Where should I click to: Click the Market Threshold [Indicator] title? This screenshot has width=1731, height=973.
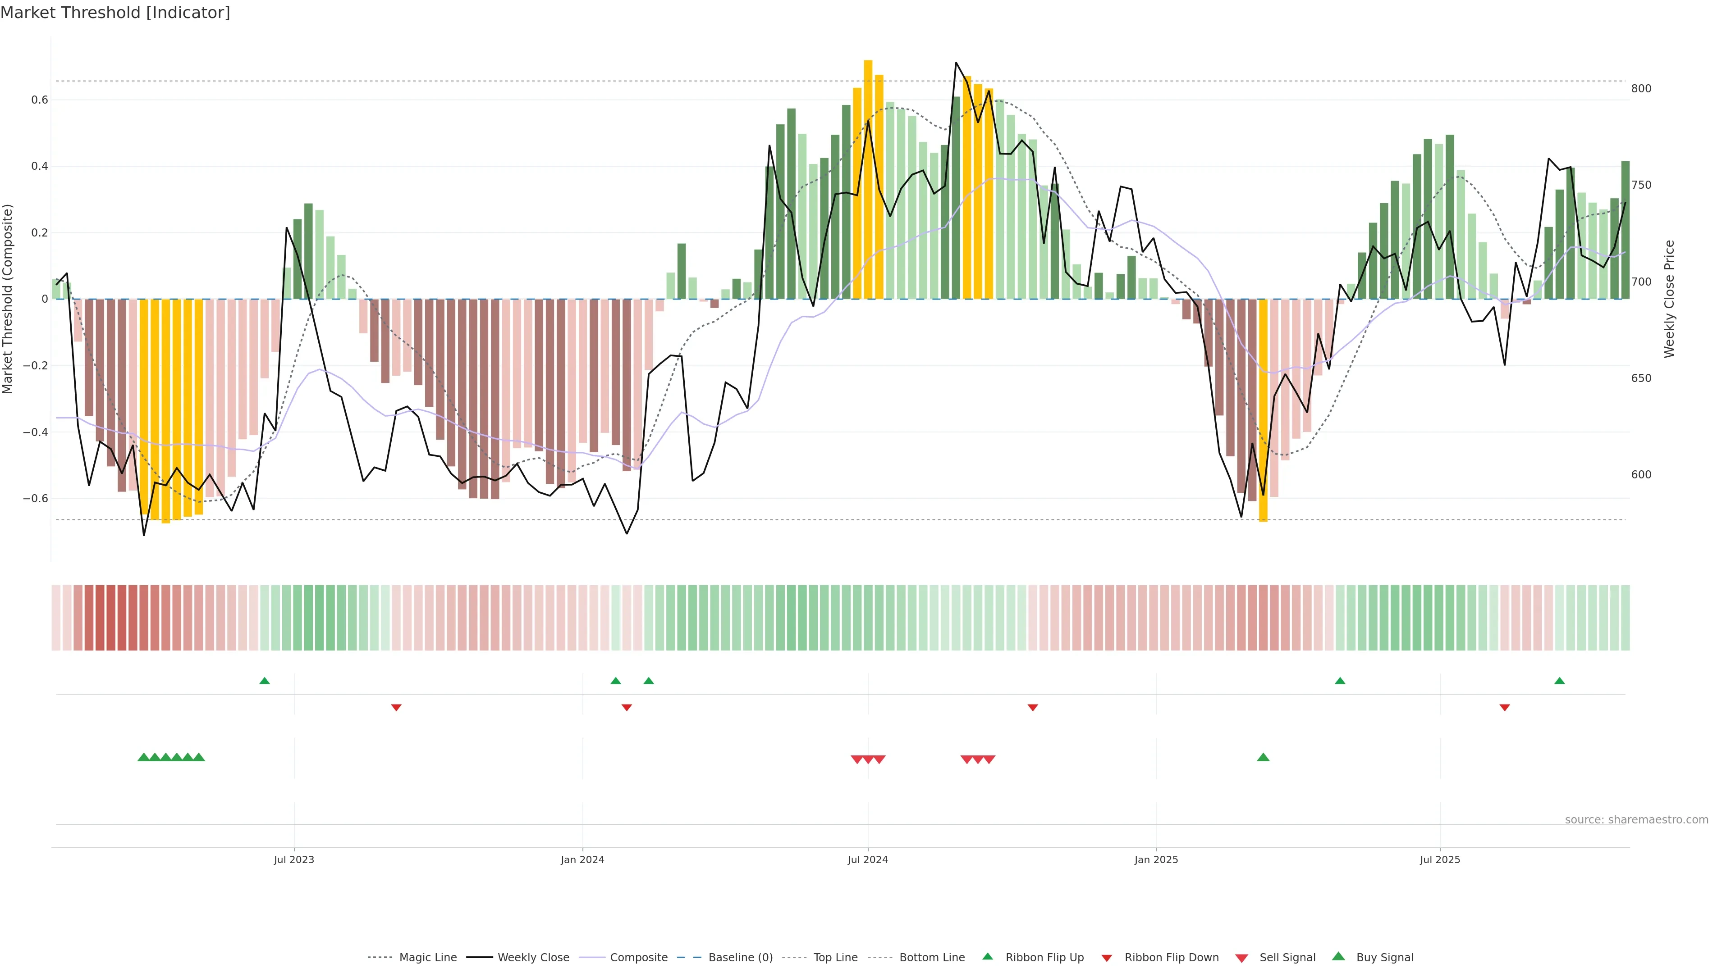(x=115, y=13)
